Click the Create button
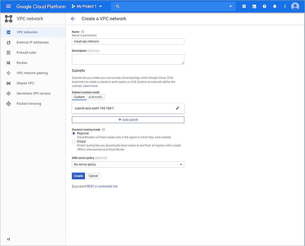Viewport: 305px width, 246px height. tap(78, 176)
